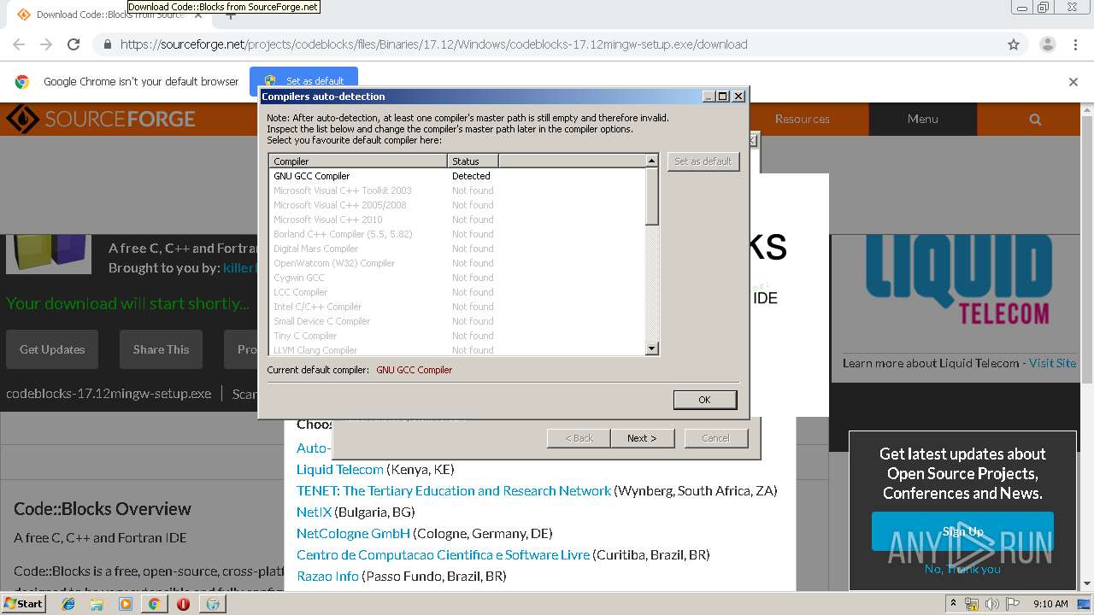The height and width of the screenshot is (615, 1094).
Task: Click the disabled Set as default compiler button
Action: [703, 161]
